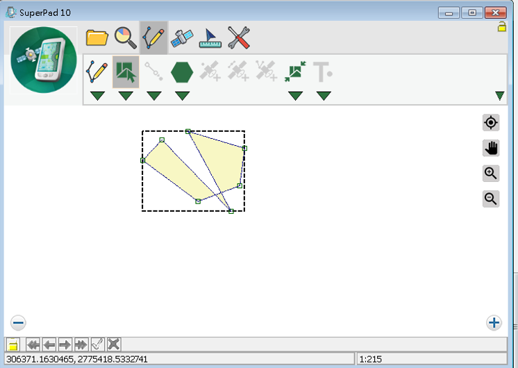Expand dropdown under vertex line tool

click(x=154, y=96)
